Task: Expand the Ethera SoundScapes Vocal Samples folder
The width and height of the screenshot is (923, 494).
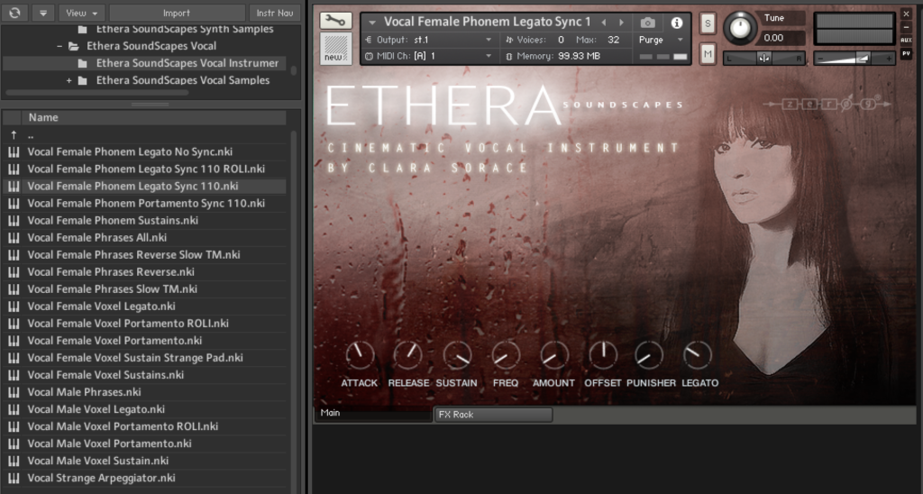Action: (x=69, y=80)
